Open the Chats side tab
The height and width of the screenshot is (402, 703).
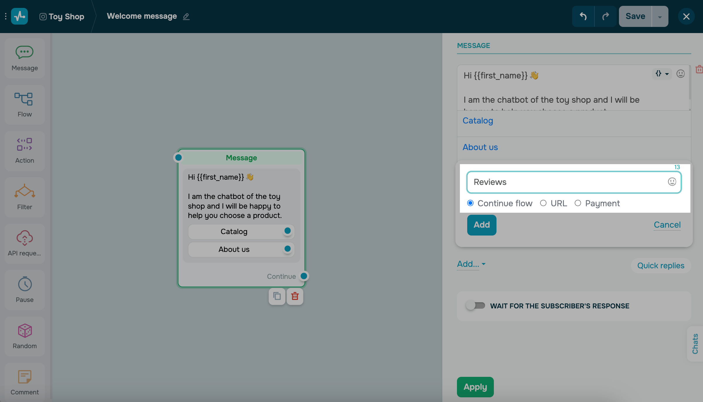695,343
